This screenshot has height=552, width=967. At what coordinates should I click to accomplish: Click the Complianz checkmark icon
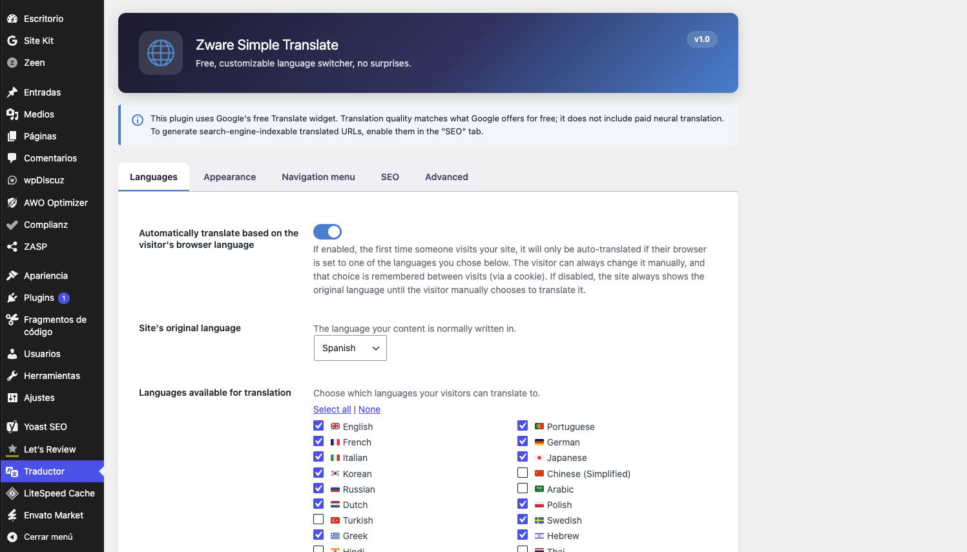tap(12, 225)
